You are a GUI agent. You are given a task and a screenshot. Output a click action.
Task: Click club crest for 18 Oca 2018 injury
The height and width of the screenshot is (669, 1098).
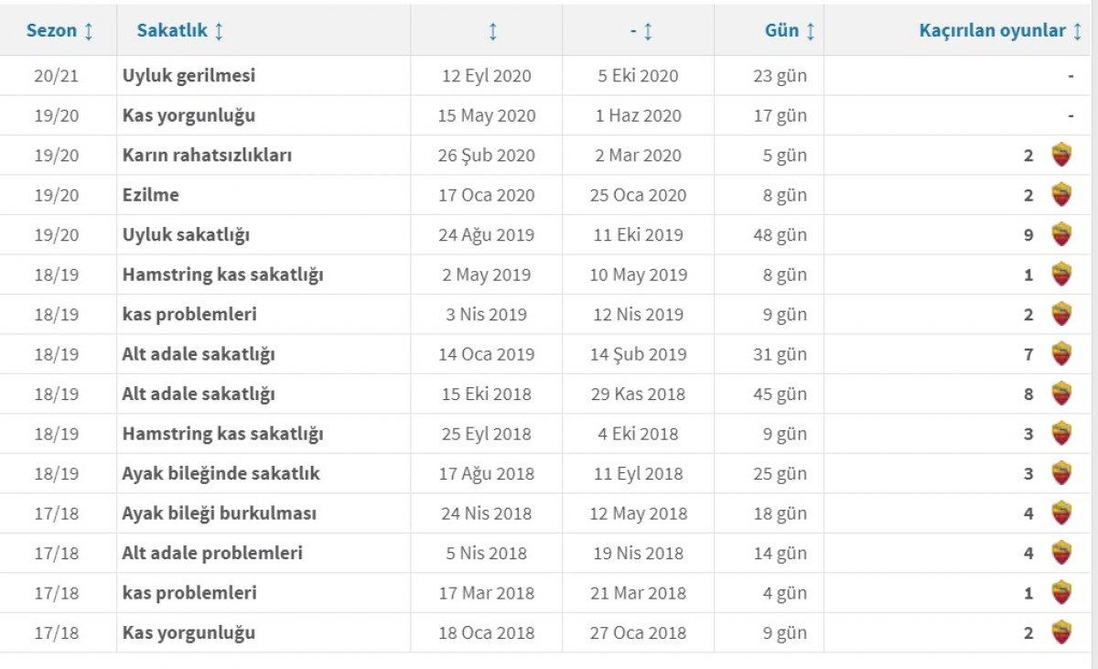[1060, 632]
